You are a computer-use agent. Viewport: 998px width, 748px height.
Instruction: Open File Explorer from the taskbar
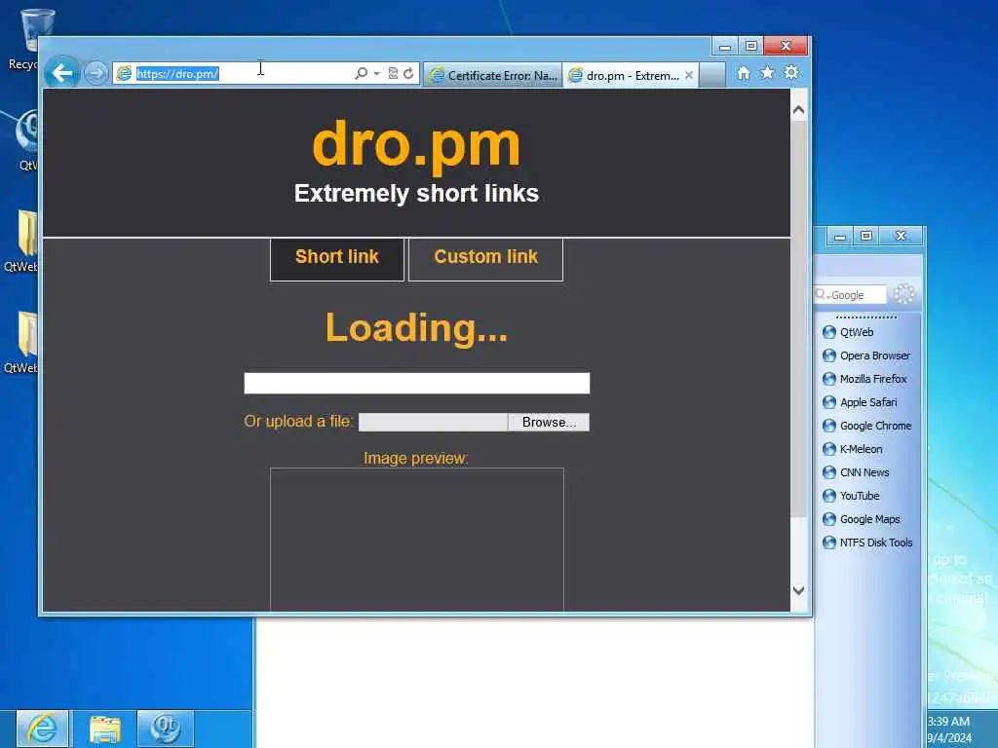click(x=105, y=729)
